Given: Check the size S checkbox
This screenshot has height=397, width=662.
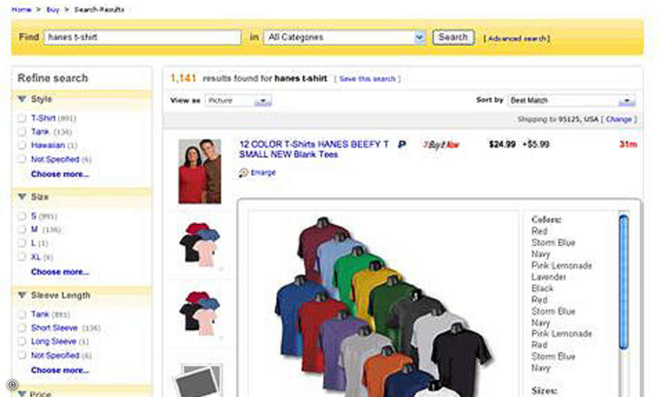Looking at the screenshot, I should click(22, 216).
